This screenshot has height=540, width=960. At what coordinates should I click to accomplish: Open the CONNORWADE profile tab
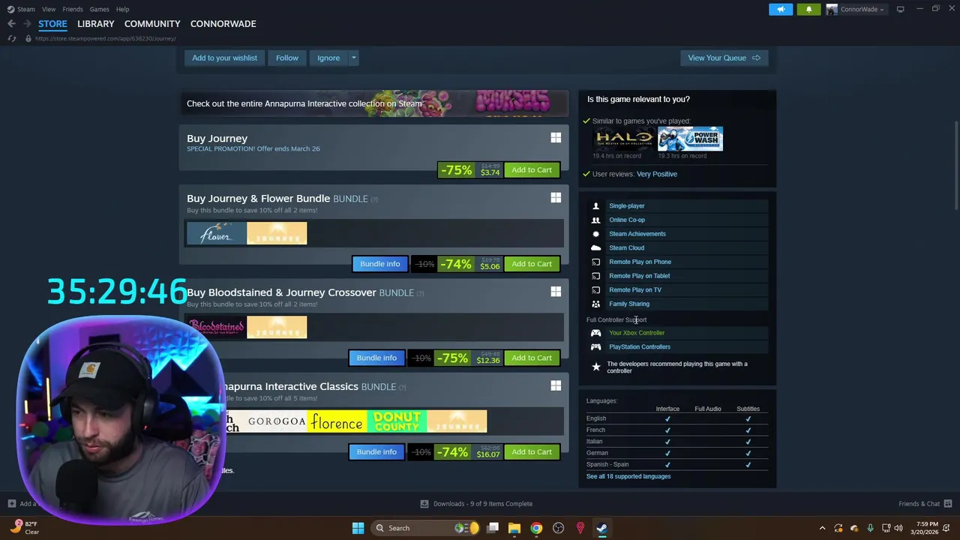tap(223, 24)
